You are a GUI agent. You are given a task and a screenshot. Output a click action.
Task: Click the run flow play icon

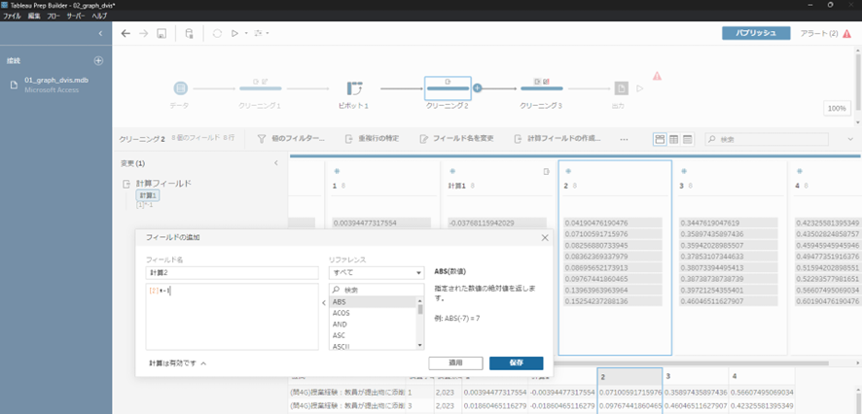pyautogui.click(x=234, y=33)
